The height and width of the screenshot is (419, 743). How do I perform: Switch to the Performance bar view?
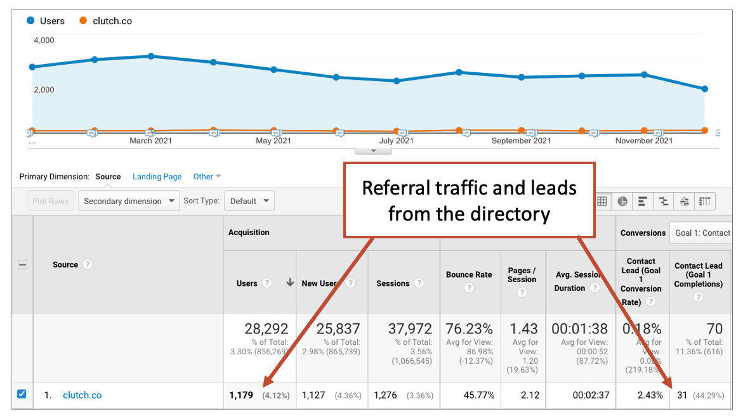tap(643, 201)
